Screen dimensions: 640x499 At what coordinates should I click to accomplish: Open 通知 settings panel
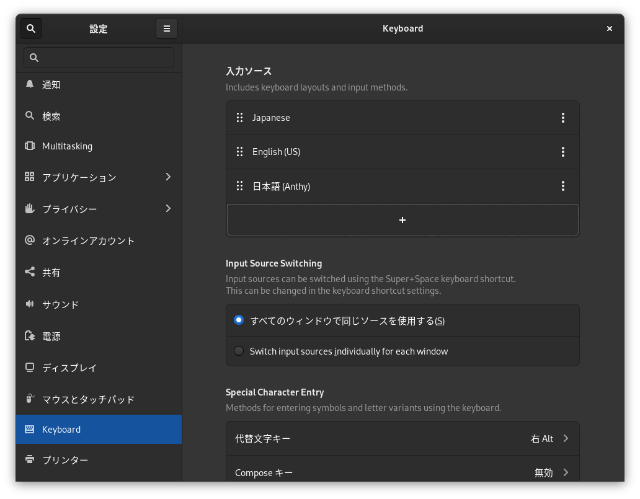tap(99, 84)
